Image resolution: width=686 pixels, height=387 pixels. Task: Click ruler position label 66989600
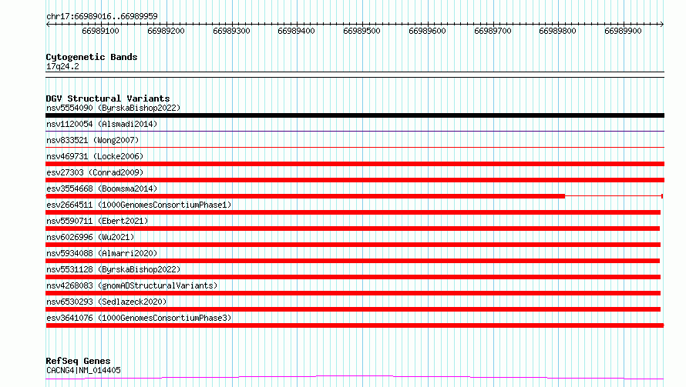coord(428,31)
